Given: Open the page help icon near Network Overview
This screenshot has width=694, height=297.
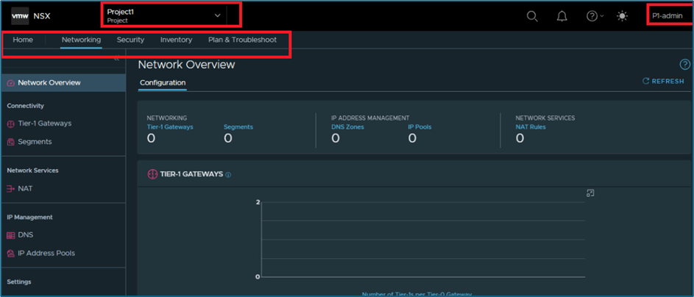Looking at the screenshot, I should (684, 65).
